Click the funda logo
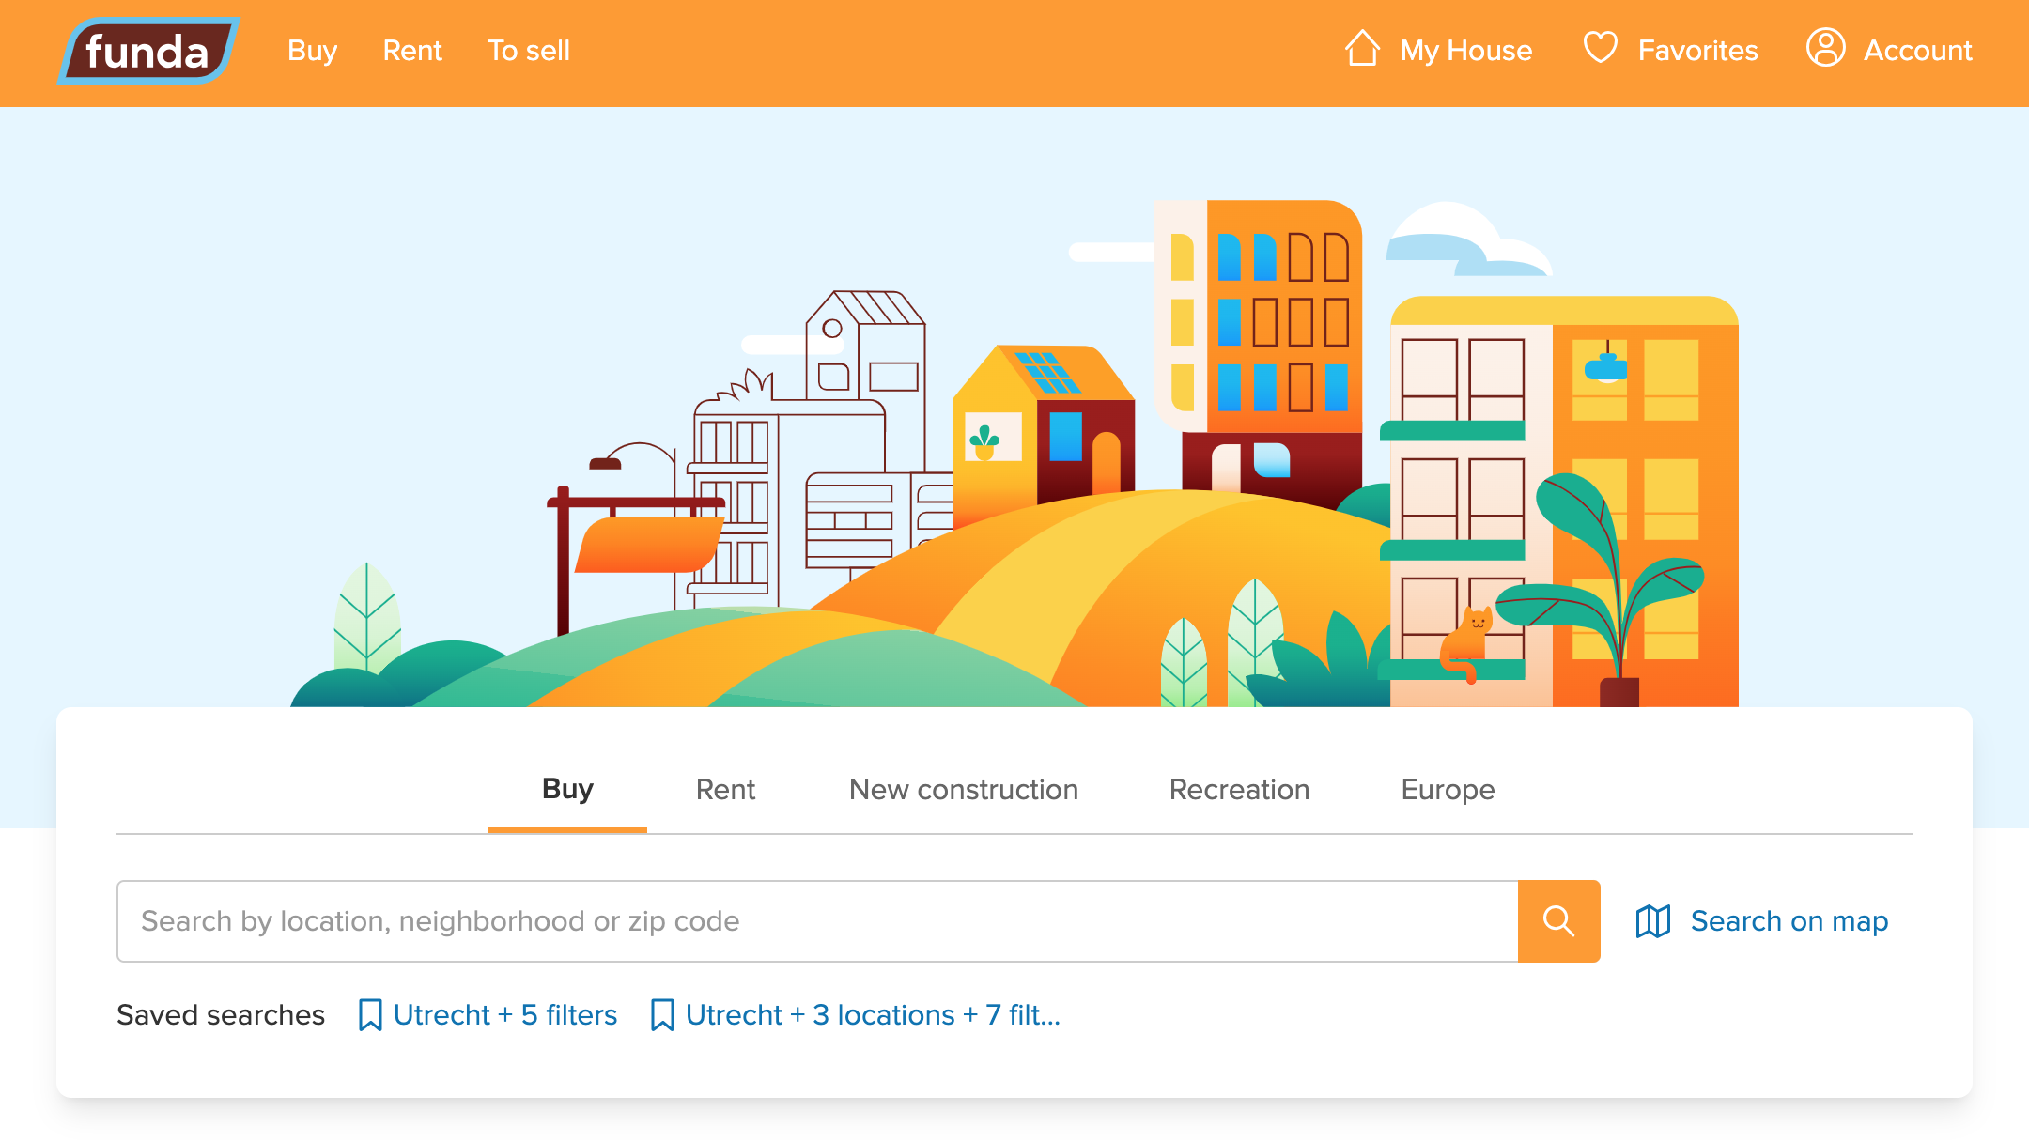This screenshot has height=1142, width=2029. 148,51
